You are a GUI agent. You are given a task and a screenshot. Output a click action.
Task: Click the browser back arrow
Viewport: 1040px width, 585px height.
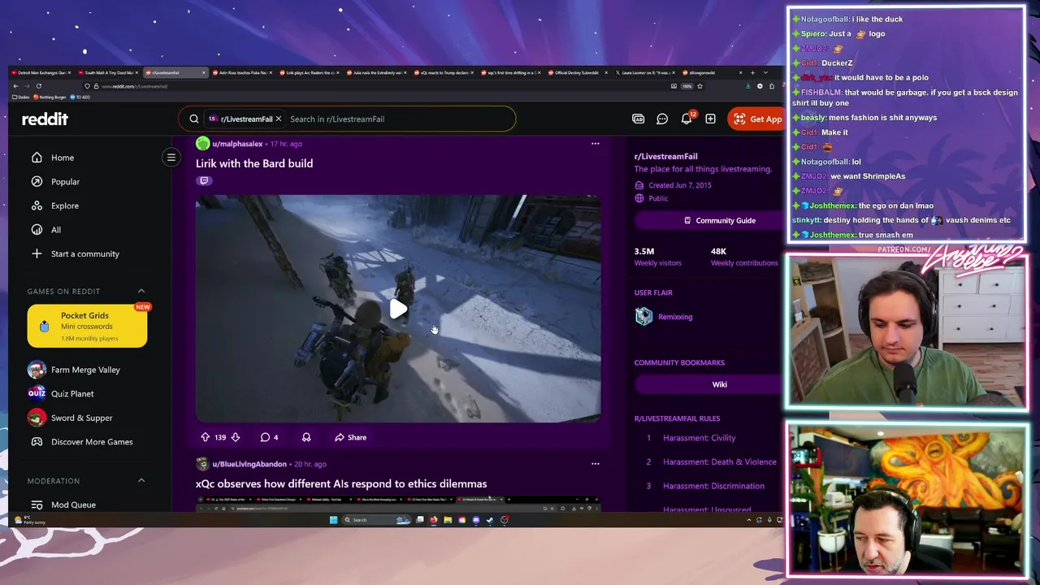[x=15, y=86]
